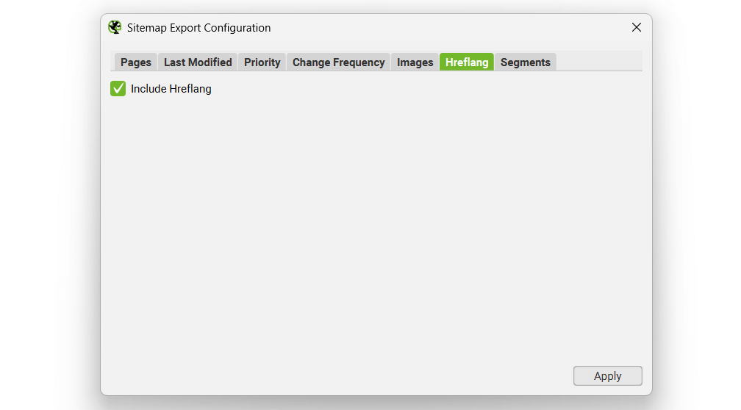The width and height of the screenshot is (741, 410).
Task: Click empty tab strip right of Segments
Action: click(599, 61)
